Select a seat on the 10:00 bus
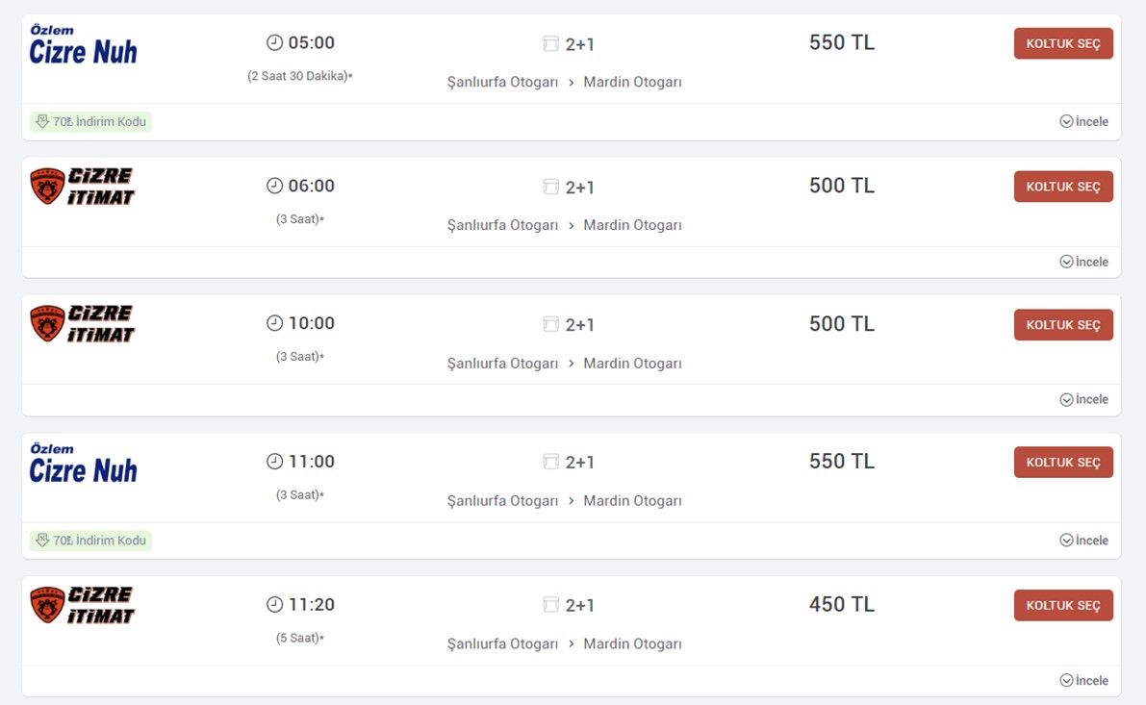 pos(1062,325)
